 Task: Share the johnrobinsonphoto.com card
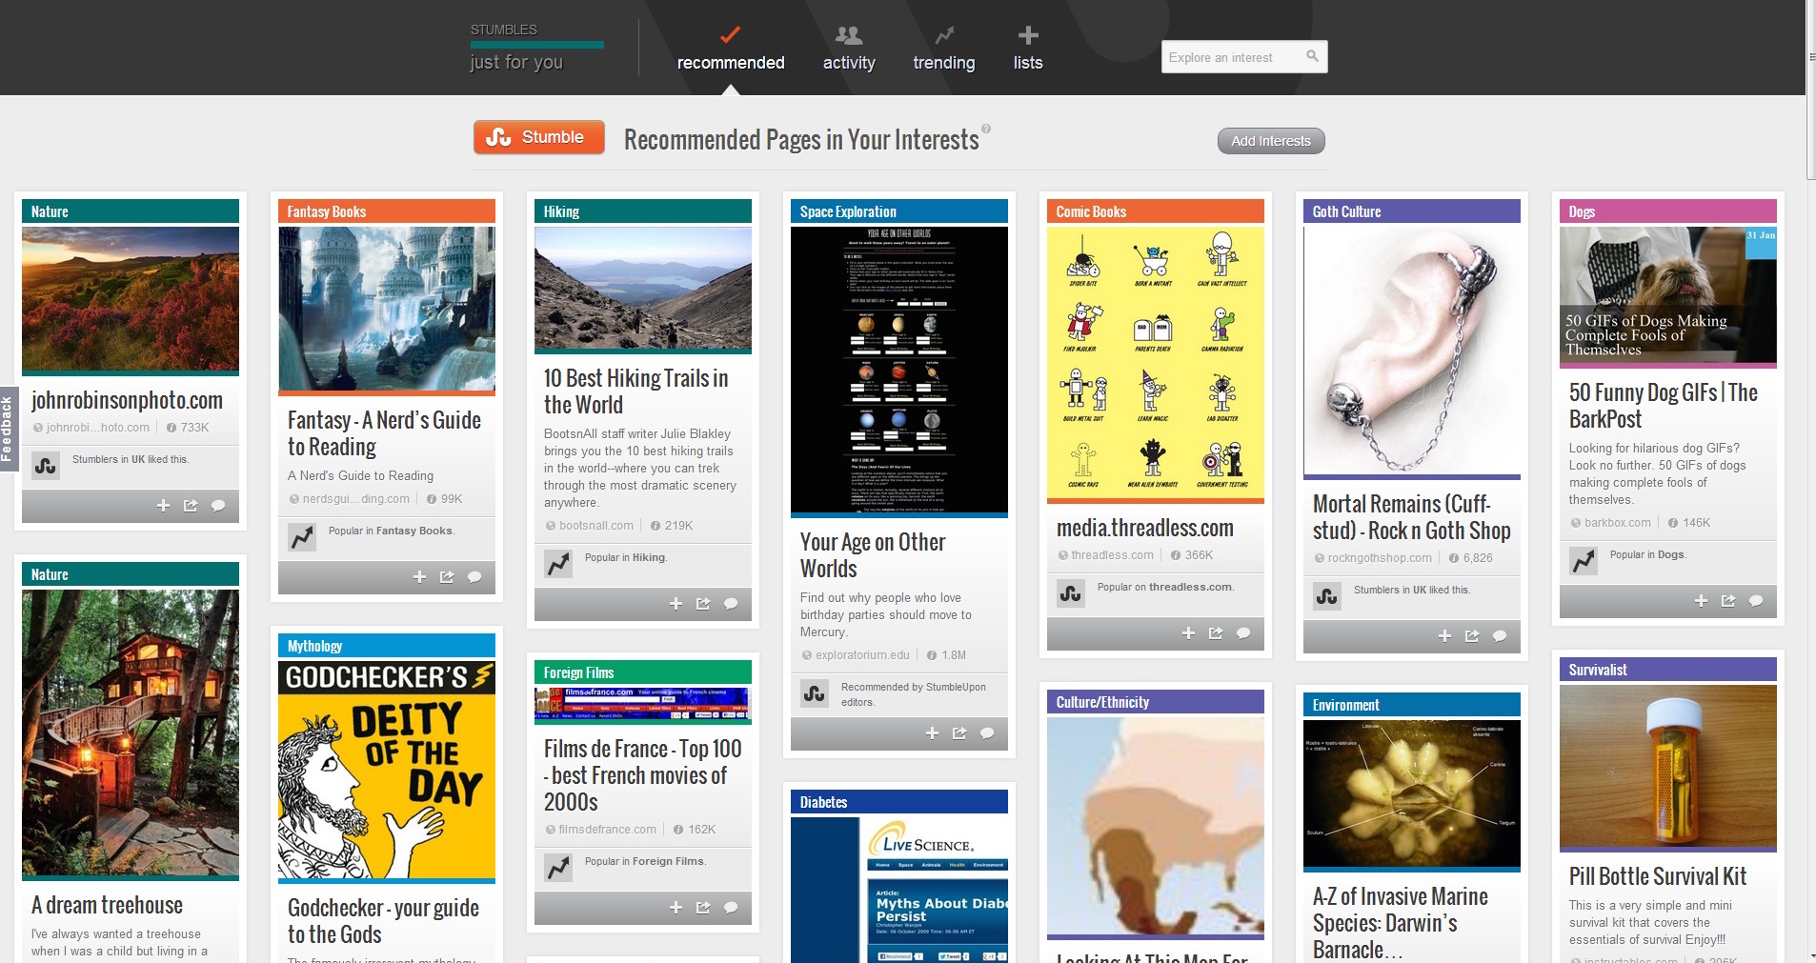pyautogui.click(x=191, y=506)
